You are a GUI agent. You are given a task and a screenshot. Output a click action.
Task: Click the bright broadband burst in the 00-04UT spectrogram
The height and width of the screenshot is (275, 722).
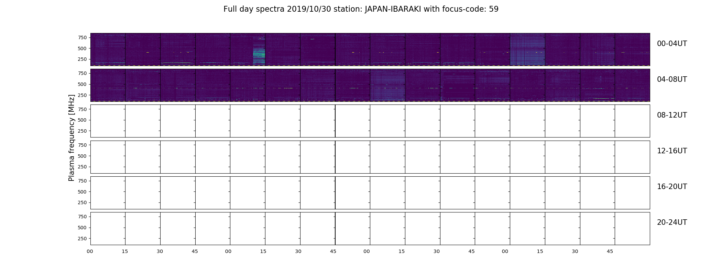[259, 51]
